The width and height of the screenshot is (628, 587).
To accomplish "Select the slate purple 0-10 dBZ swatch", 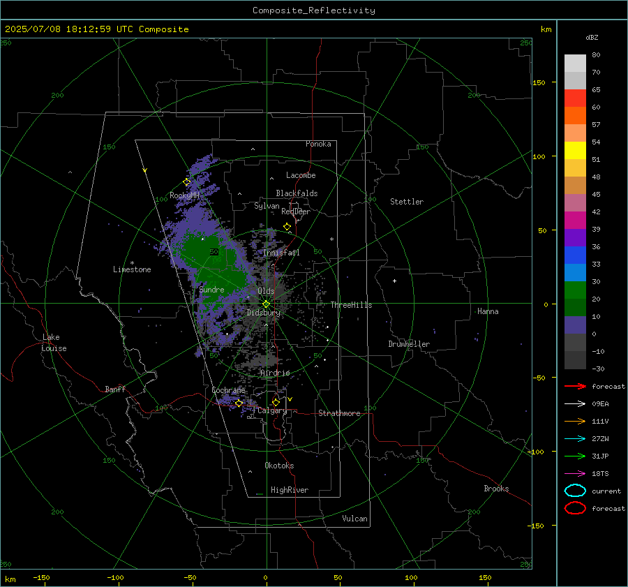I will 575,325.
